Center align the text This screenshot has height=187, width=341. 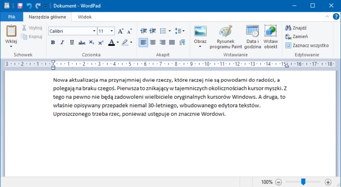coord(153,42)
